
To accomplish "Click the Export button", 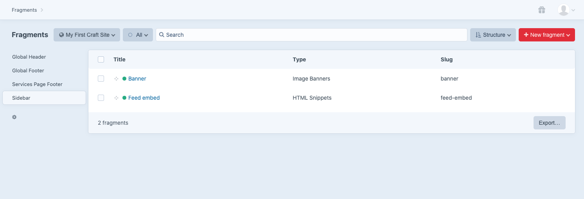I will click(549, 123).
